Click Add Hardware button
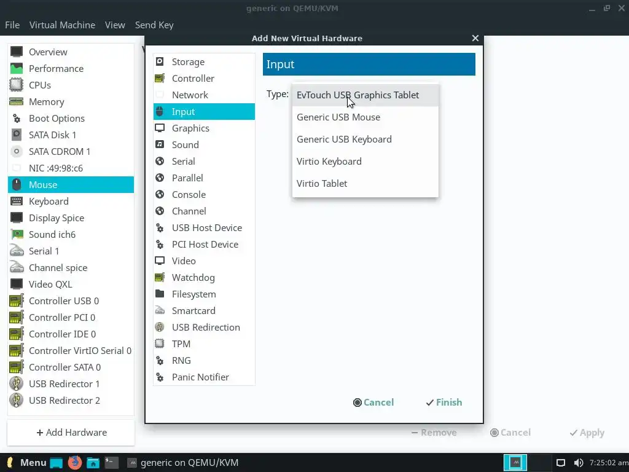This screenshot has width=629, height=472. pos(71,432)
